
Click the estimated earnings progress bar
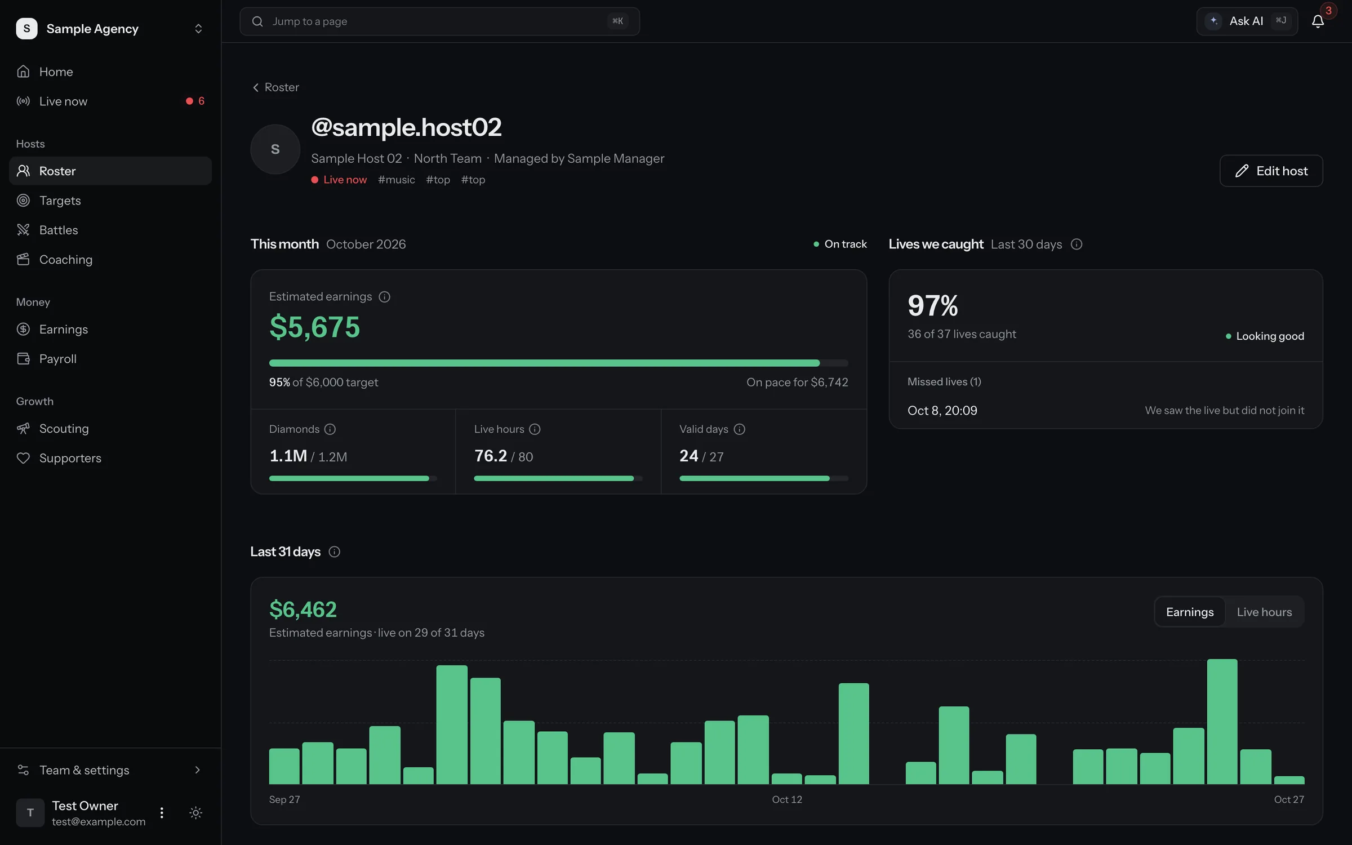click(558, 363)
